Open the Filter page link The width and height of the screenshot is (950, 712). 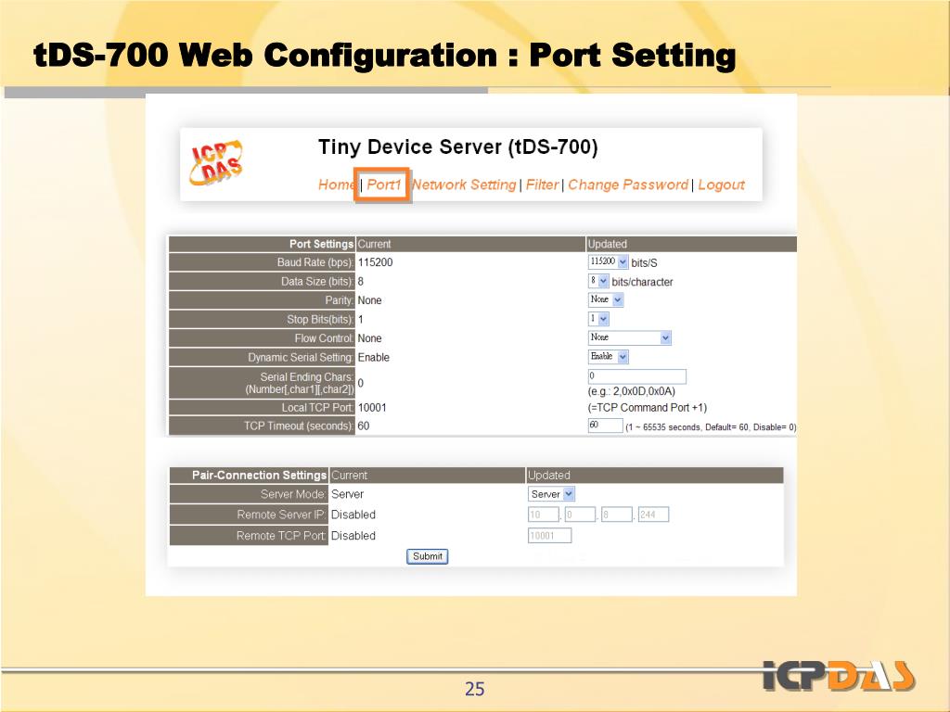click(542, 184)
